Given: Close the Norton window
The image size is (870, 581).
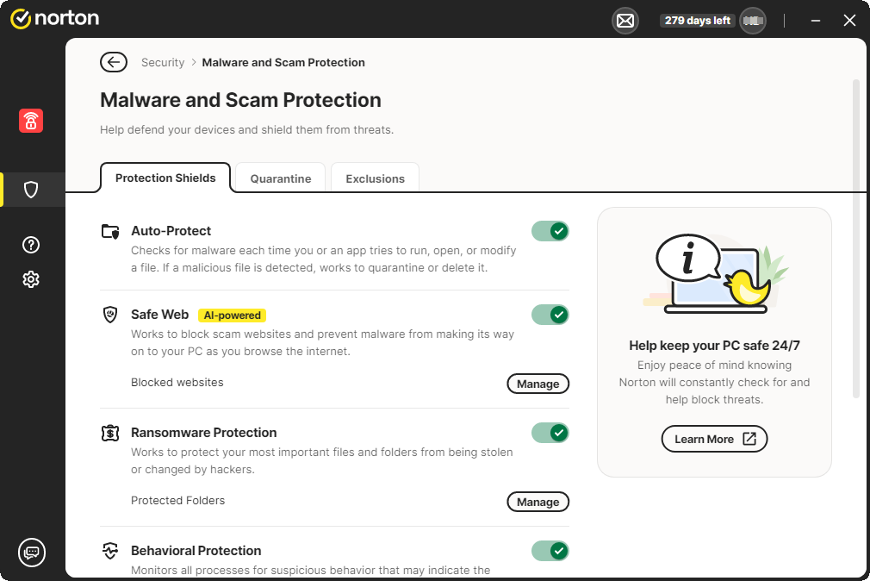Looking at the screenshot, I should point(849,21).
